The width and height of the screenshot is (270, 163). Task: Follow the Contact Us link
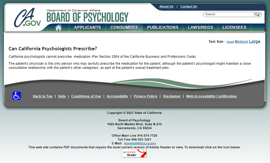188,7
